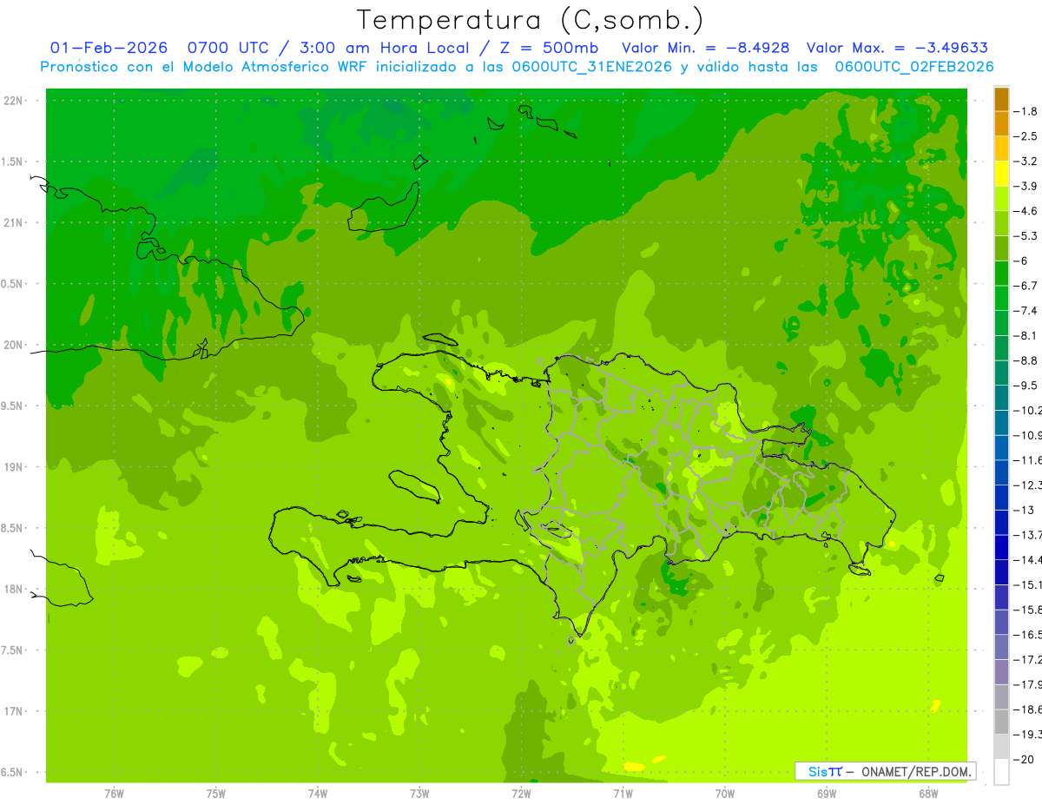Click the green swatch between -6 and -6.7

[x=1001, y=274]
